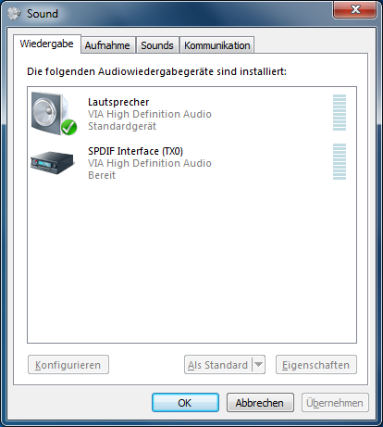383x427 pixels.
Task: Click the SPDIF Interface level meter
Action: (340, 161)
